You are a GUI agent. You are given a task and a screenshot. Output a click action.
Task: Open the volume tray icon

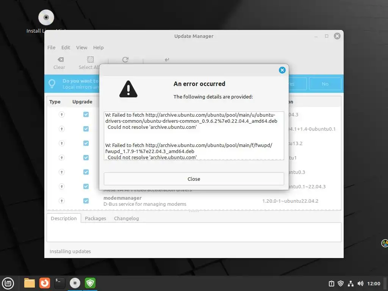[x=360, y=283]
